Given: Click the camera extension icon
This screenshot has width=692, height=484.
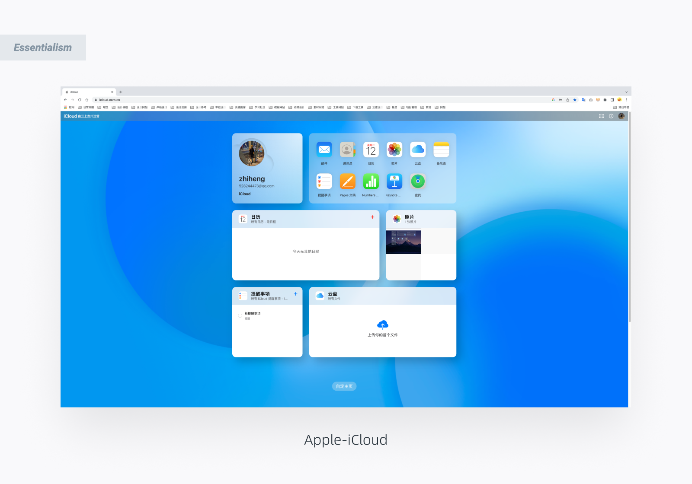Looking at the screenshot, I should pyautogui.click(x=591, y=100).
